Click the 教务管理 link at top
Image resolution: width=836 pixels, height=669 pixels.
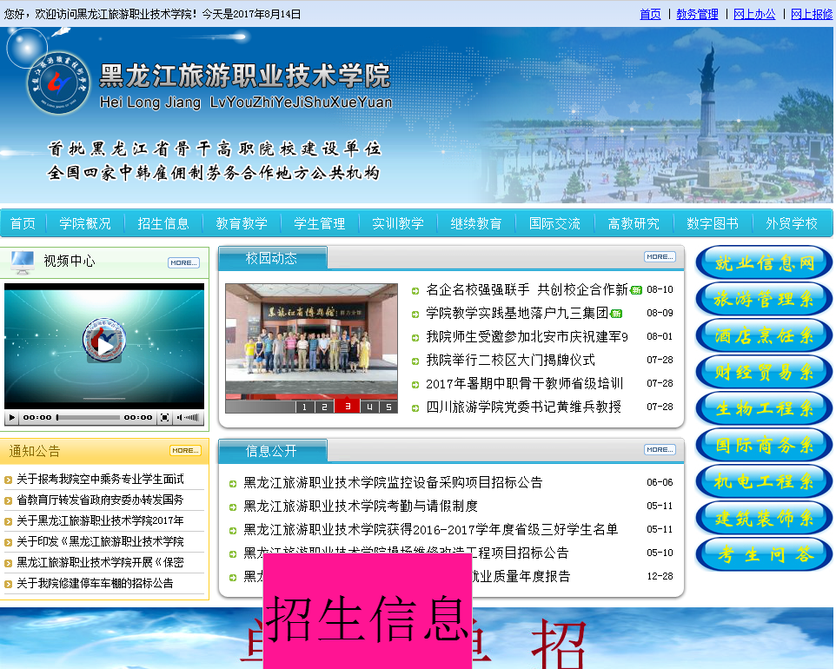pyautogui.click(x=697, y=14)
